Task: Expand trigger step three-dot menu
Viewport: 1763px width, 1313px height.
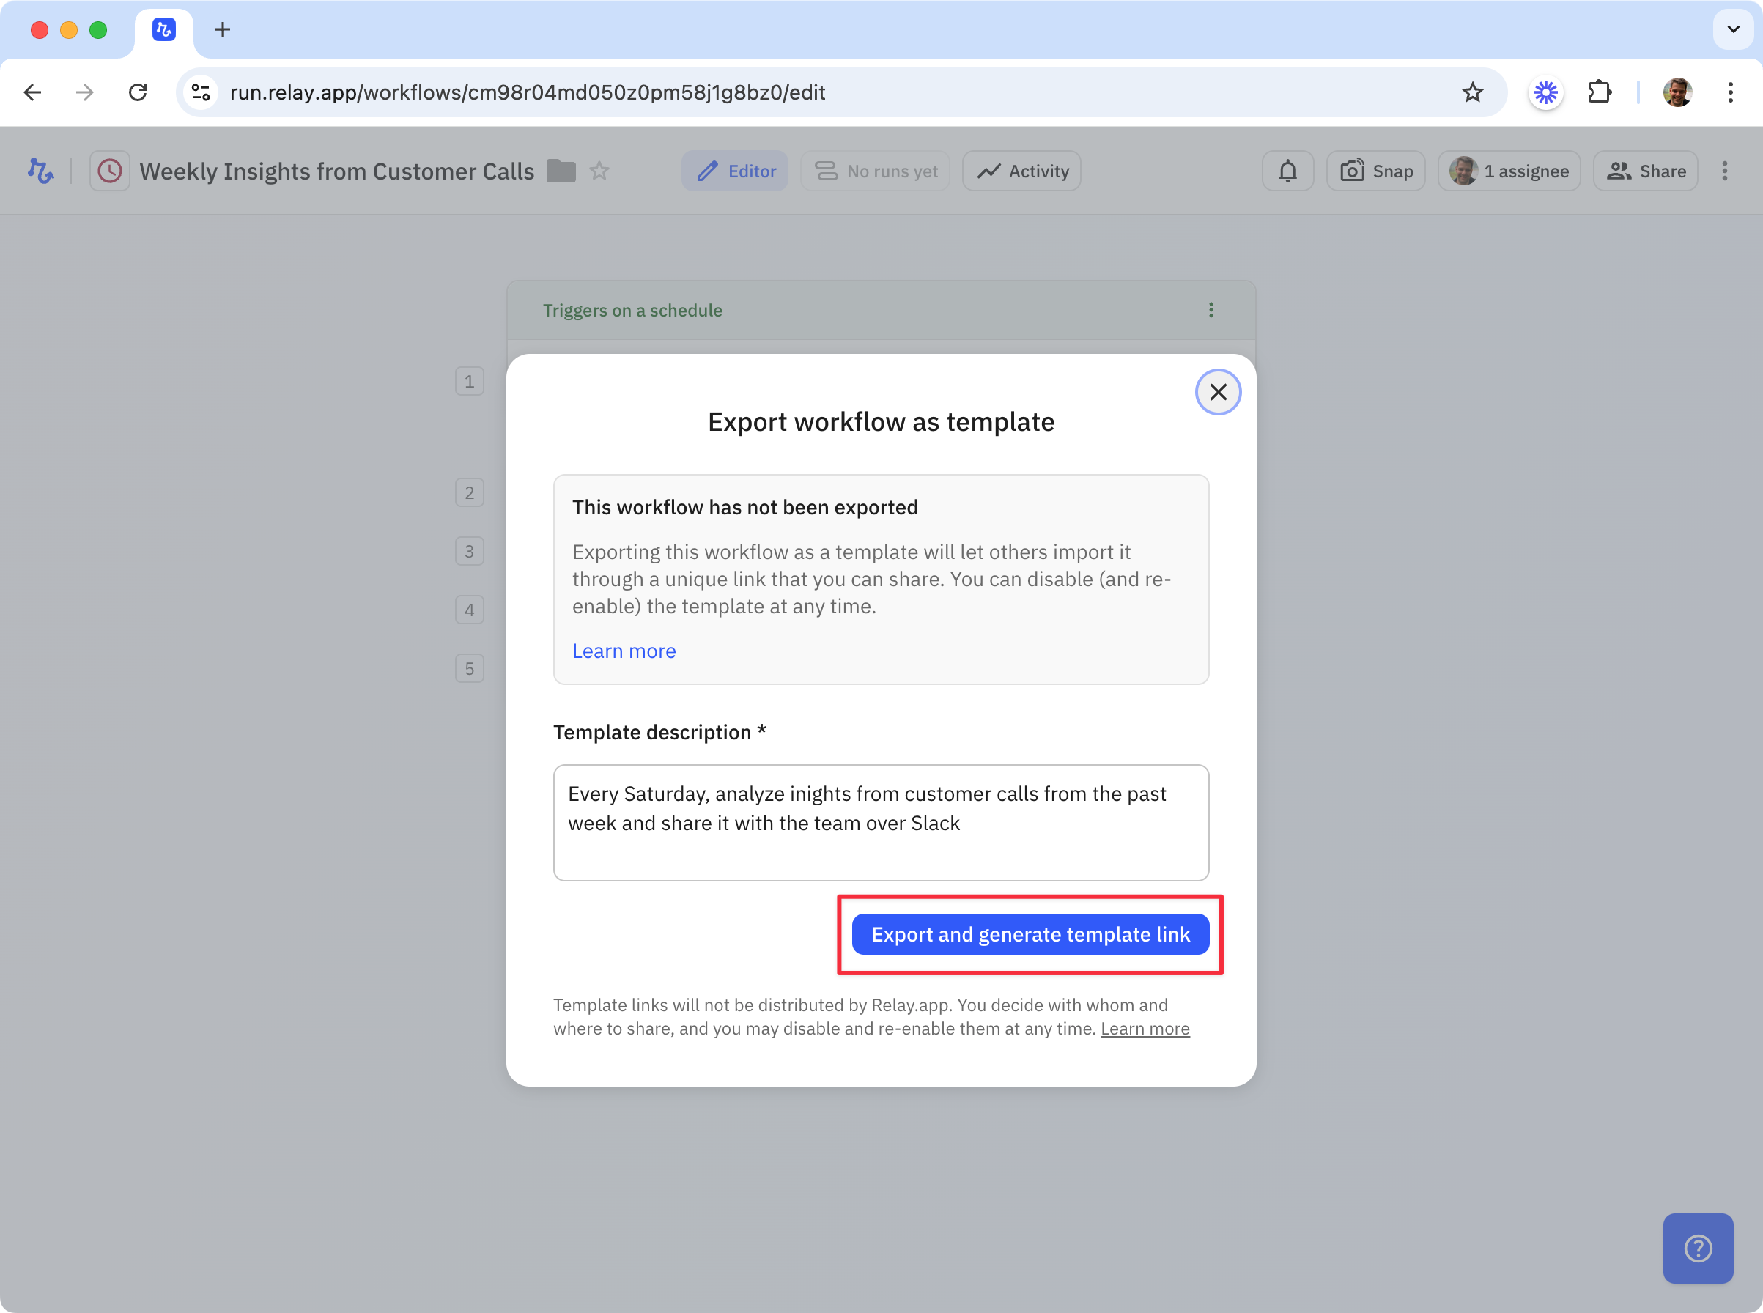Action: tap(1211, 310)
